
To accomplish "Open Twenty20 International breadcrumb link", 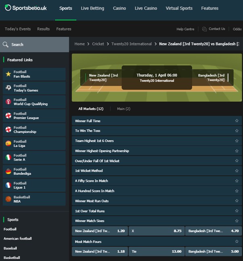I will pos(132,44).
